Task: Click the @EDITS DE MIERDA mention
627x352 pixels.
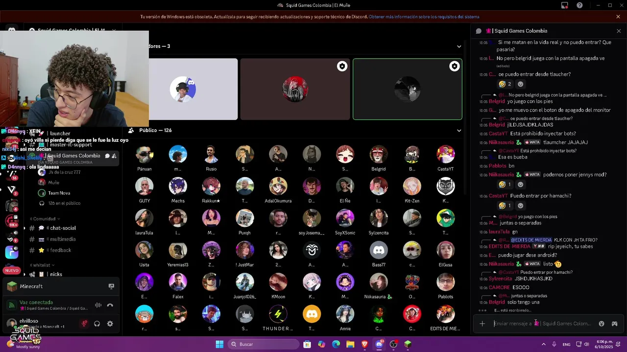Action: pos(531,240)
